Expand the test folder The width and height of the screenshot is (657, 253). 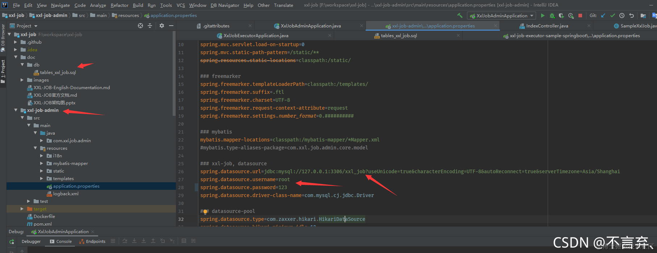29,201
